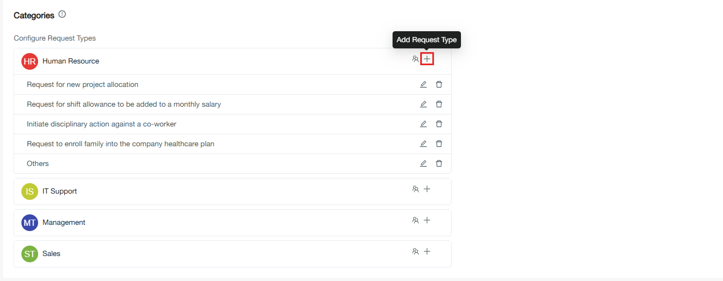Expand the Sales category row
This screenshot has width=723, height=281.
click(51, 254)
